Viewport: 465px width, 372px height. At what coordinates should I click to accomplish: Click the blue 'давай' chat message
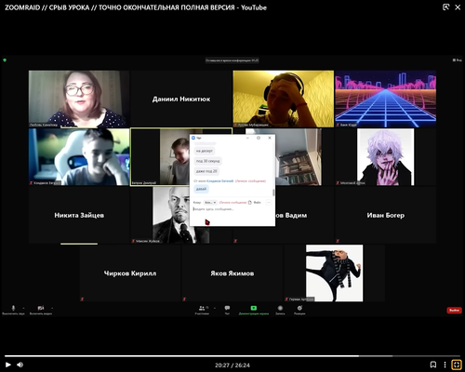click(x=201, y=189)
